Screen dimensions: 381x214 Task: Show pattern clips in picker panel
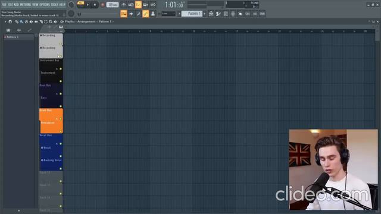click(x=8, y=30)
